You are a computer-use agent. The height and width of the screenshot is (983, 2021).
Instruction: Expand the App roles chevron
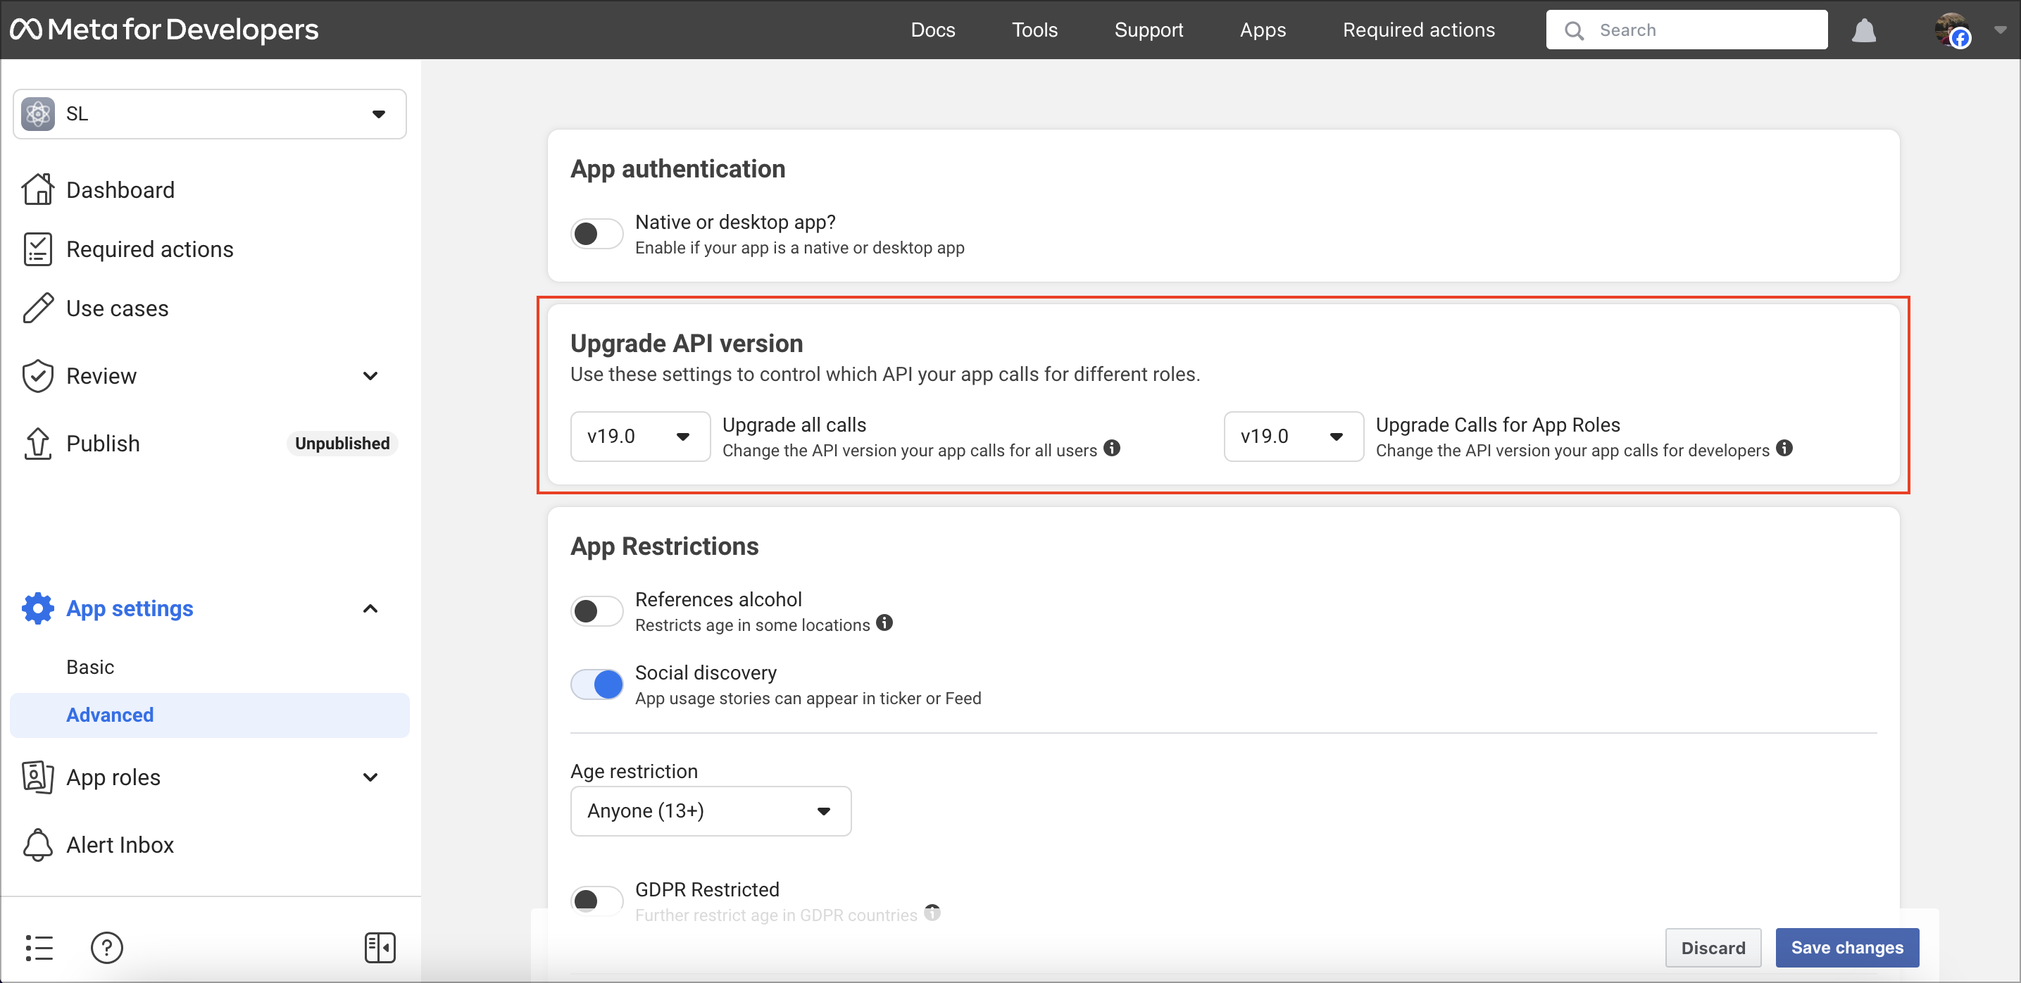pyautogui.click(x=370, y=777)
